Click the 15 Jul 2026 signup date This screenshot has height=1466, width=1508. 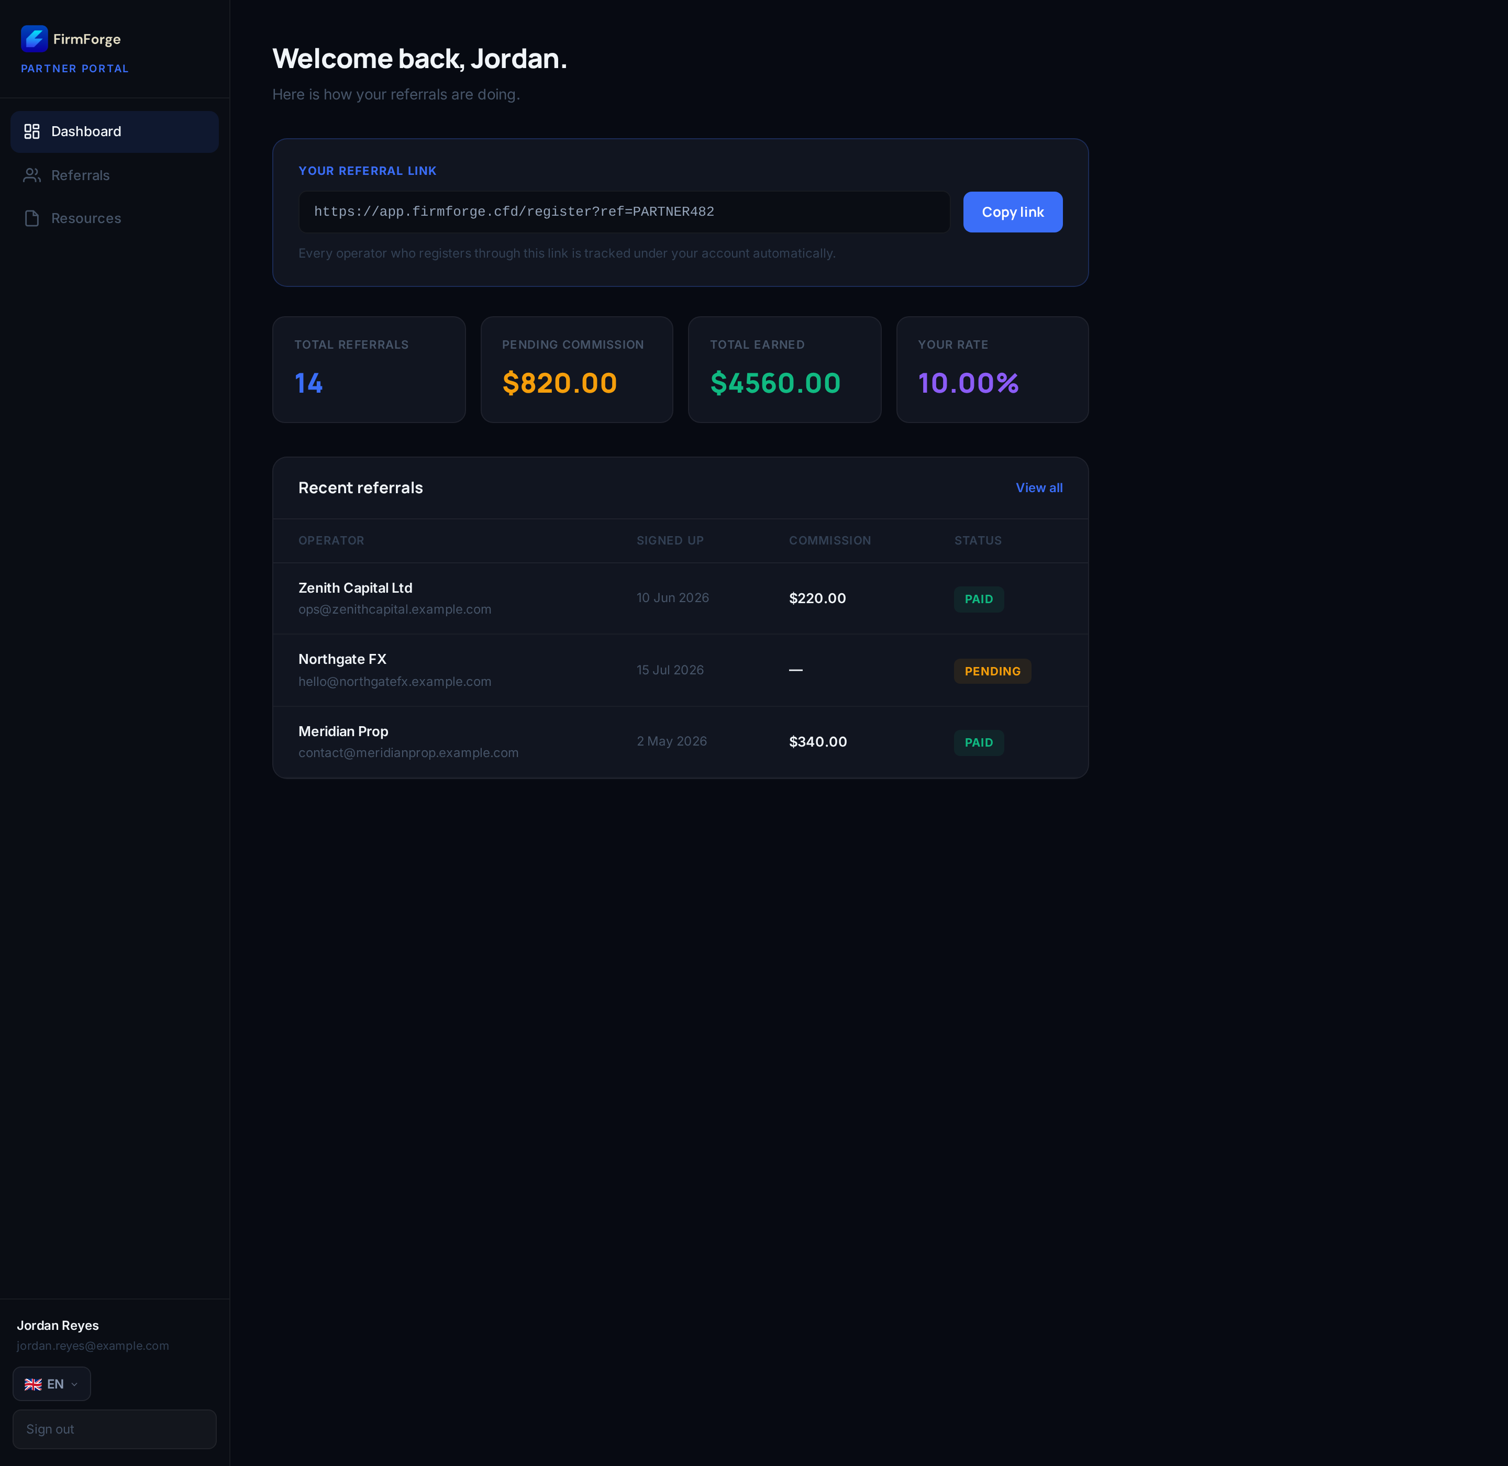coord(670,671)
